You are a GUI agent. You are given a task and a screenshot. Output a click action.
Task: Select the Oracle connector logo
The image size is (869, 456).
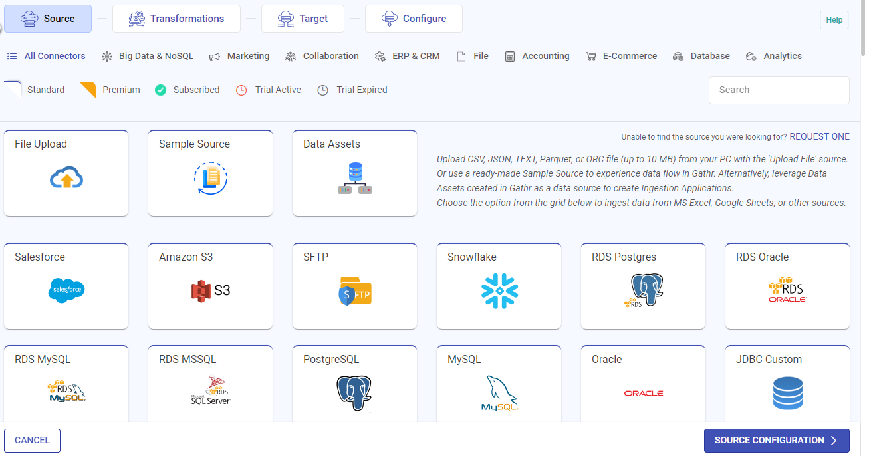(x=643, y=393)
